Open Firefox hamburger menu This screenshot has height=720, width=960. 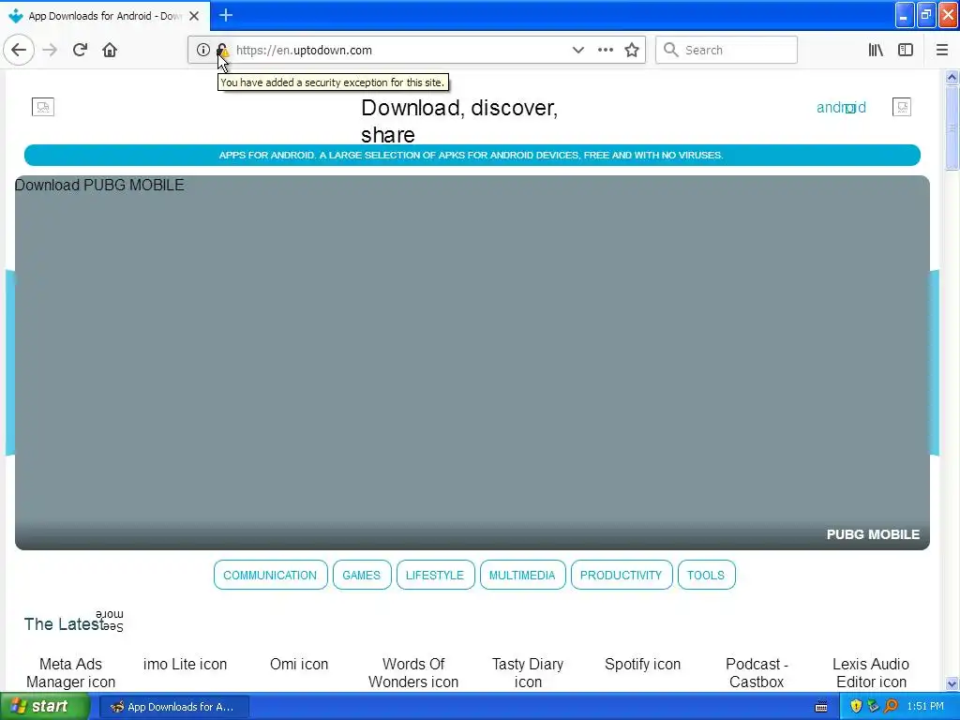[x=942, y=50]
